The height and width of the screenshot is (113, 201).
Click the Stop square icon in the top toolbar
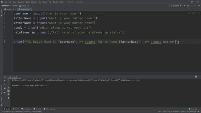point(195,6)
